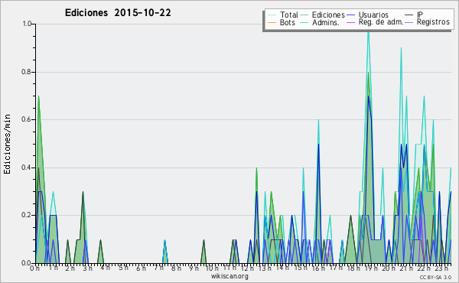Click the 0.8 y-axis tick label
The width and height of the screenshot is (459, 283).
[x=27, y=72]
